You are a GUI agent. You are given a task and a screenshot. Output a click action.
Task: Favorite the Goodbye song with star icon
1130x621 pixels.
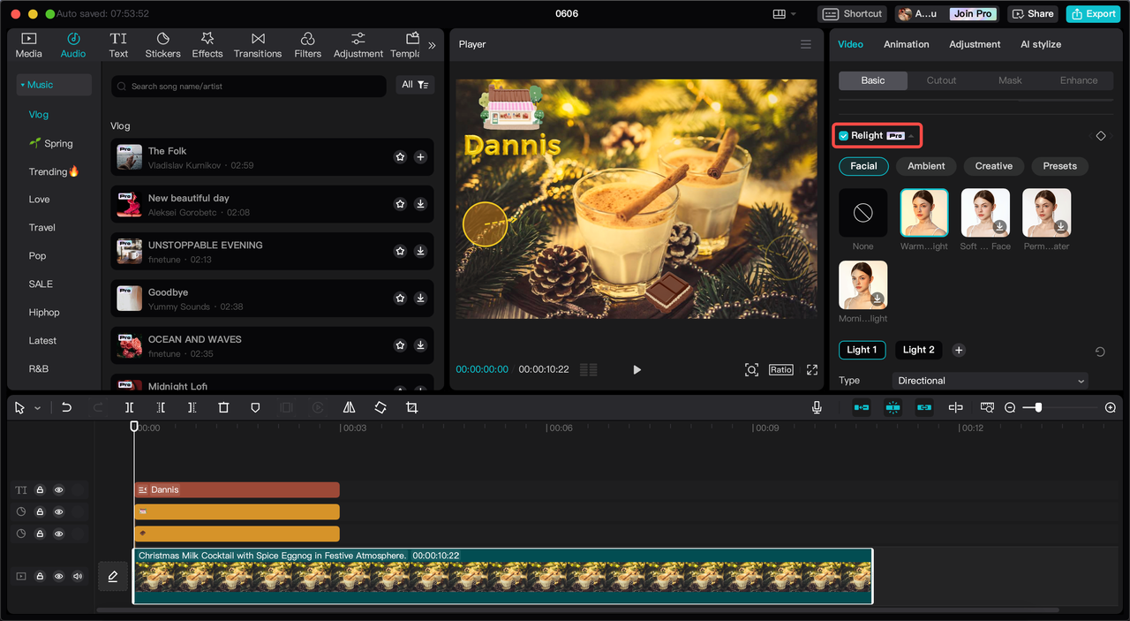click(x=400, y=299)
